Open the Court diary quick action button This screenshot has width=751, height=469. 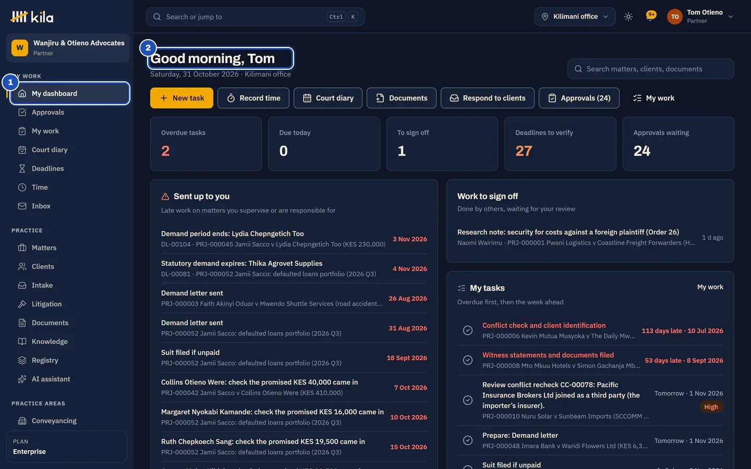tap(328, 98)
